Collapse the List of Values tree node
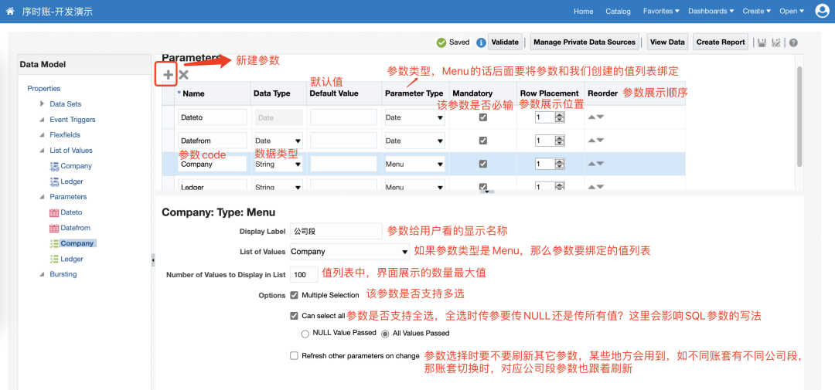The image size is (835, 390). tap(42, 151)
